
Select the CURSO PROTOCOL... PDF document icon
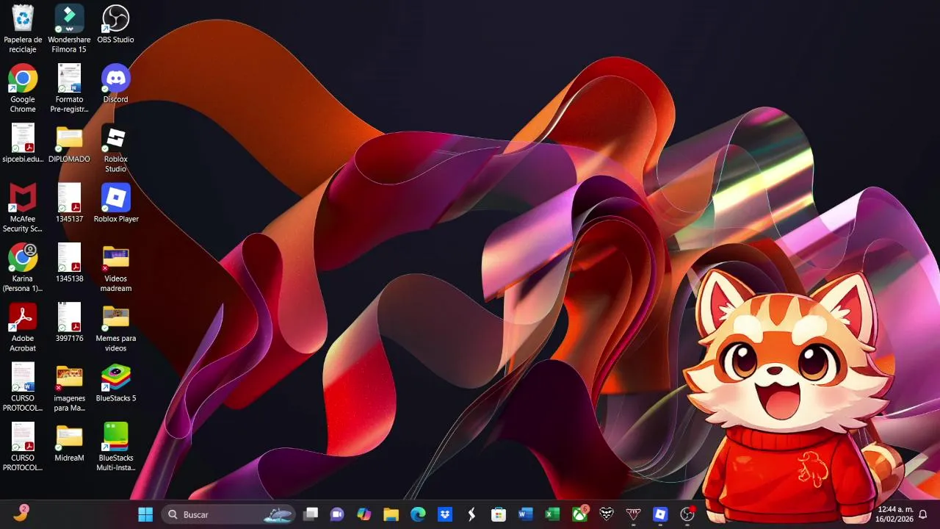23,447
